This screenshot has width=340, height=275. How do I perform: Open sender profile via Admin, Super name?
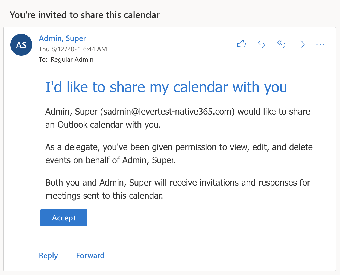(x=62, y=38)
